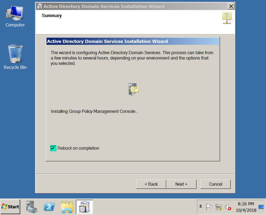Click the 'Installing Group Policy Management Console...' status text

pyautogui.click(x=94, y=112)
